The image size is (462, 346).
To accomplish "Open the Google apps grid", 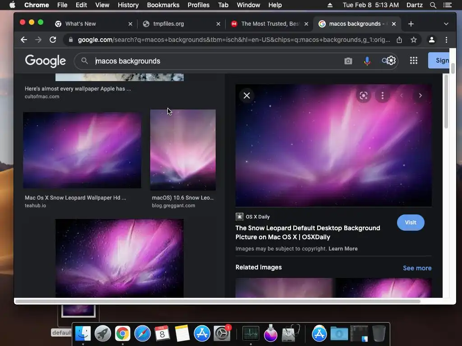I will click(414, 60).
